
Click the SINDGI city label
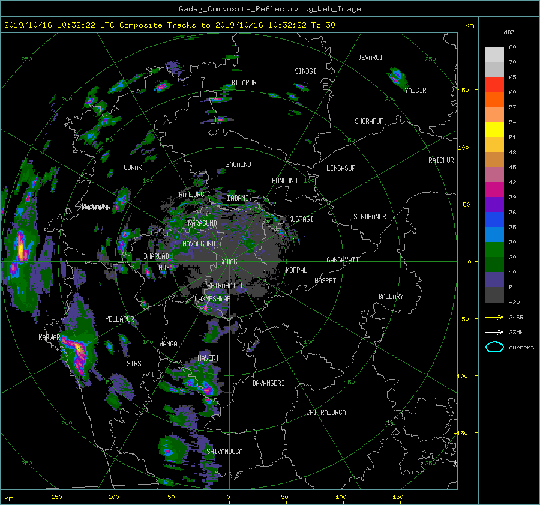point(305,71)
